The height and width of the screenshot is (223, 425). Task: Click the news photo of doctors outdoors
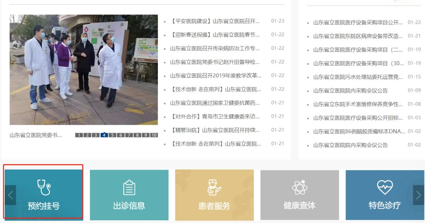[83, 70]
